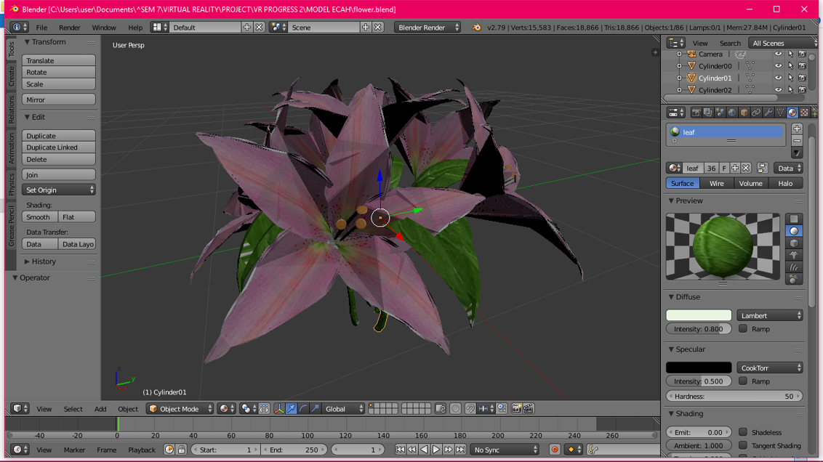Viewport: 823px width, 462px height.
Task: Open the Material properties tab icon
Action: 792,113
